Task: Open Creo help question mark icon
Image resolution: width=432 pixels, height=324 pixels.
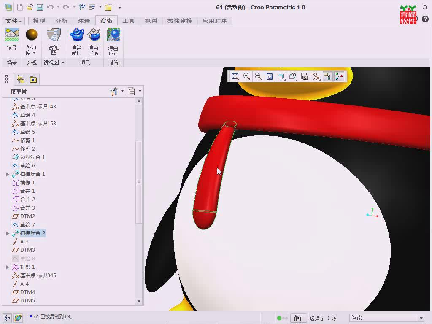Action: [425, 19]
